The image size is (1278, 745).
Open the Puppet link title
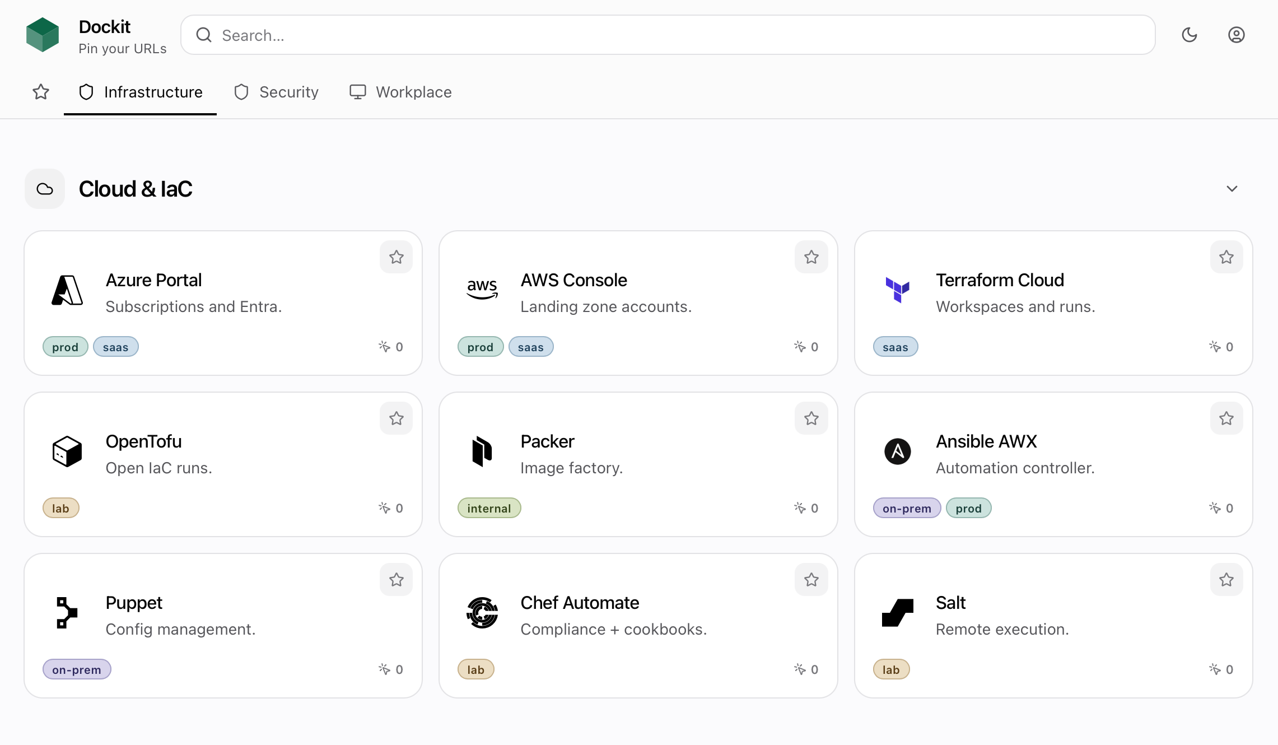[x=134, y=603]
